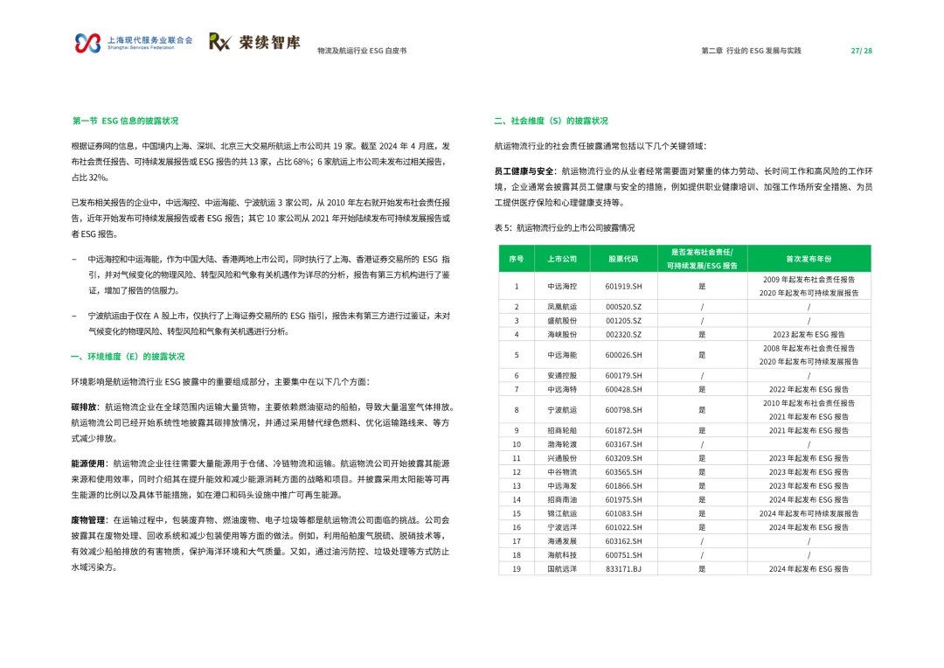944x668 pixels.
Task: Click company cell 宁波远洋
Action: 562,527
